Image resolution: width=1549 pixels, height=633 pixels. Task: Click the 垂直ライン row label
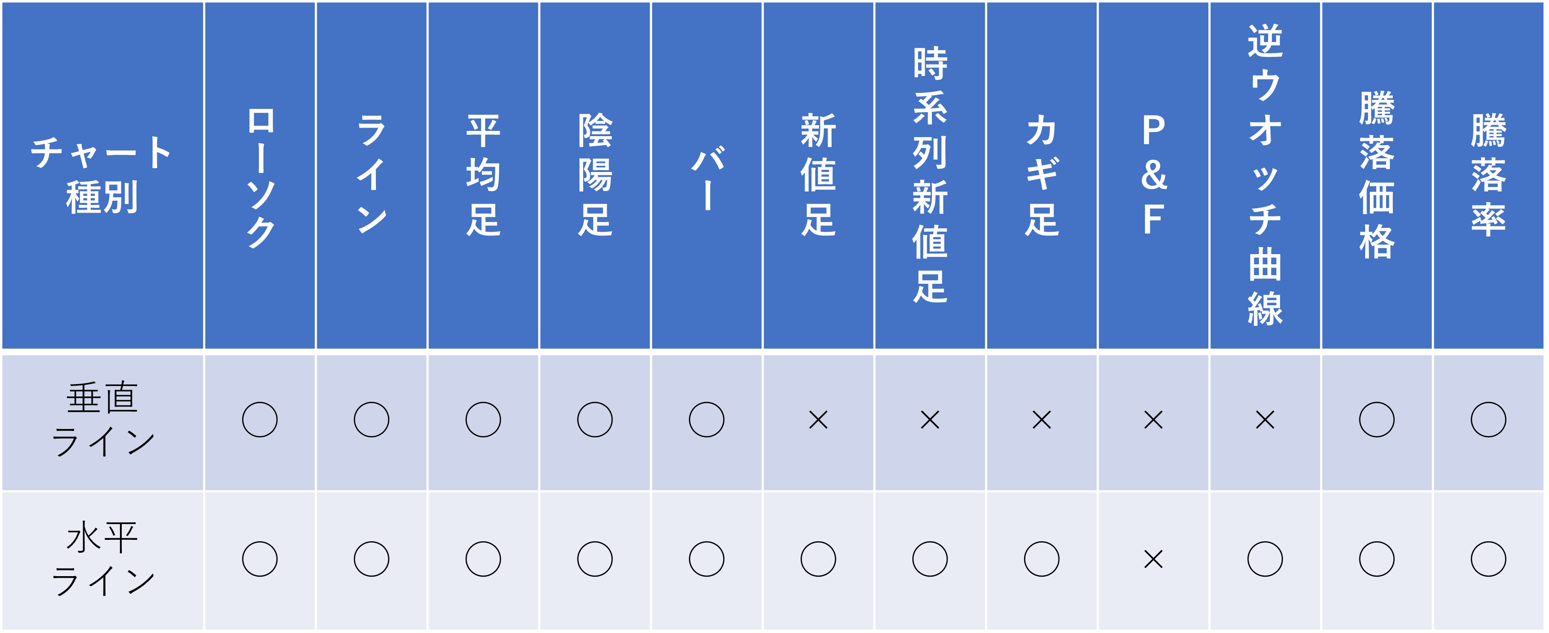click(102, 420)
